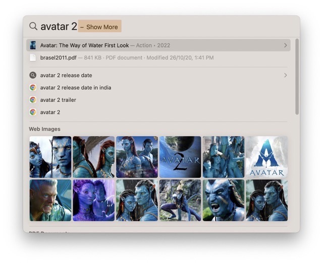Click the PDF document icon beside brasel2011.pdf
This screenshot has height=263, width=323.
tap(33, 58)
